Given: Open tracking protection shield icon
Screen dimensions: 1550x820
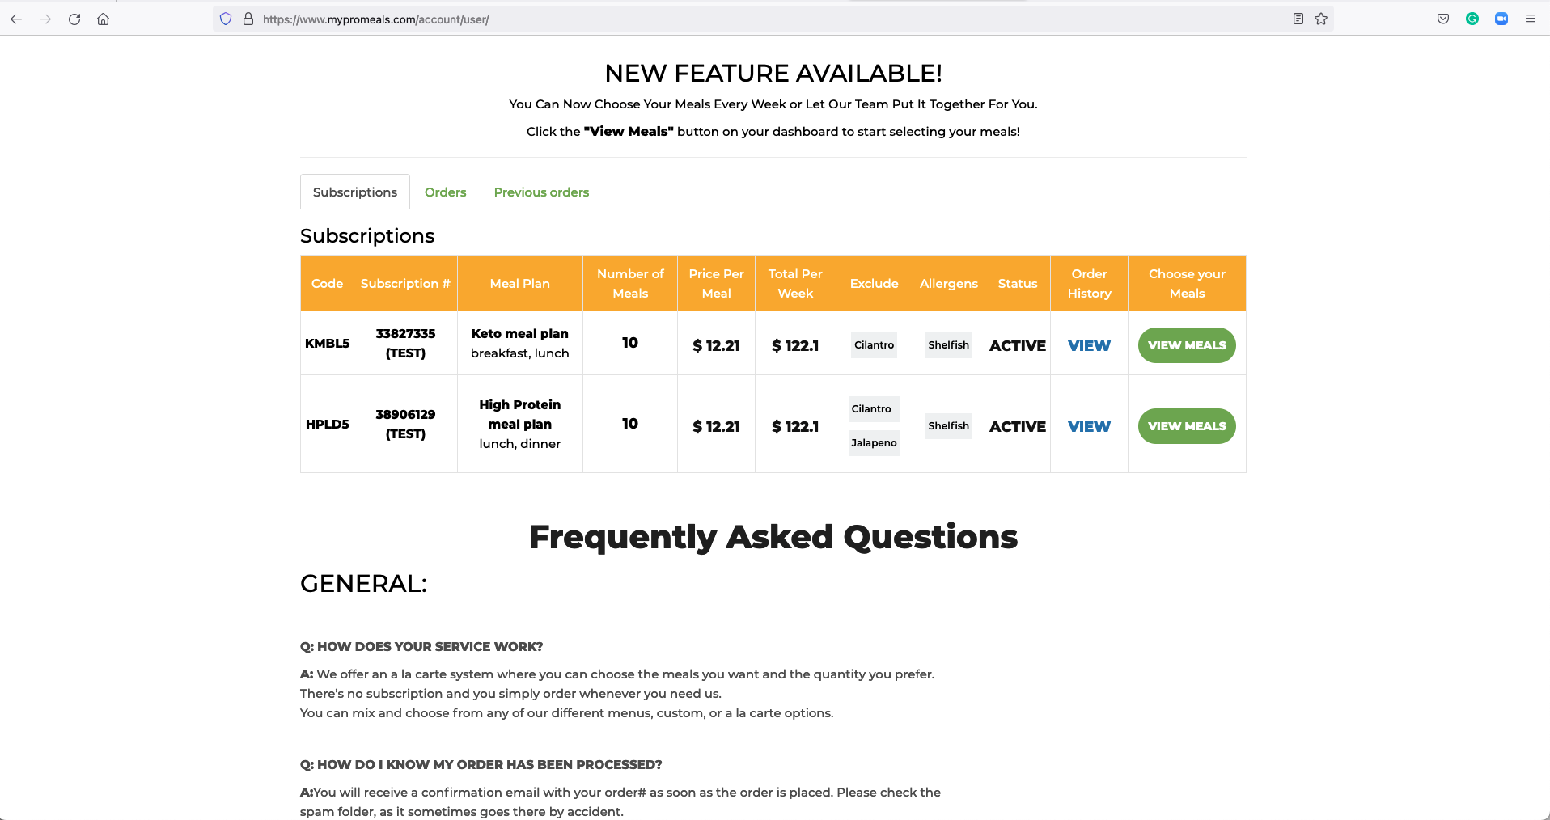Looking at the screenshot, I should pyautogui.click(x=226, y=19).
